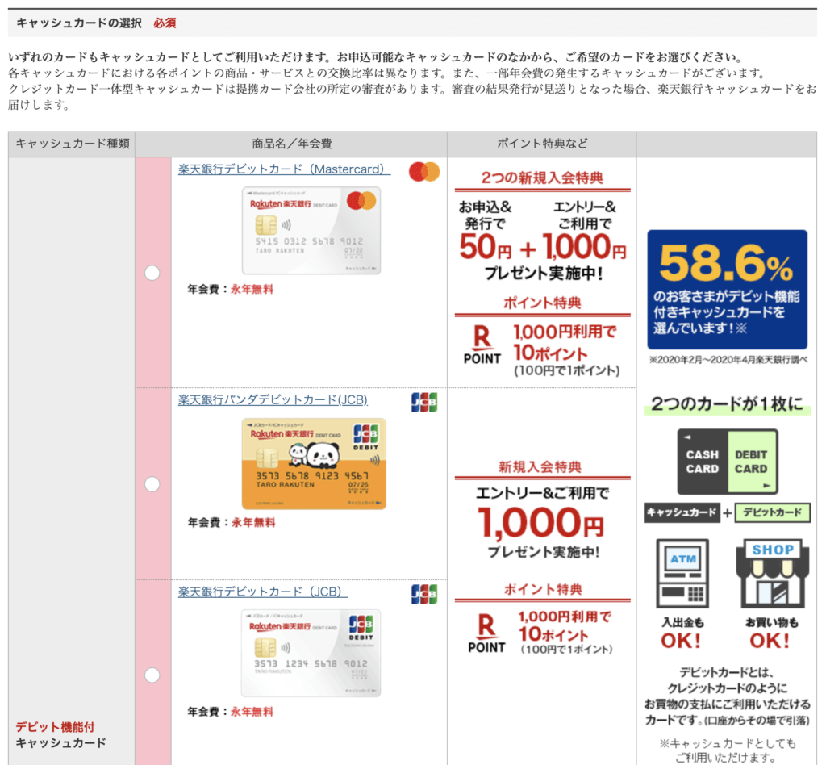This screenshot has width=826, height=765.
Task: Click the ポイント特典など column header
Action: (542, 144)
